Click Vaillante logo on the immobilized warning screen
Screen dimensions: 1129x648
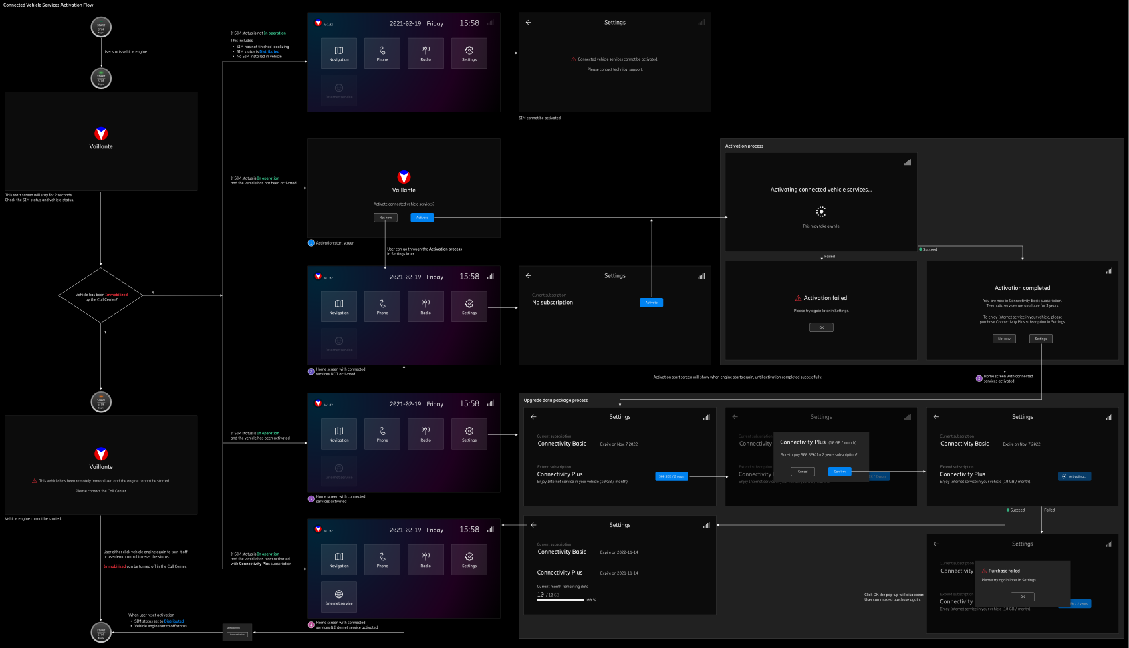[101, 454]
